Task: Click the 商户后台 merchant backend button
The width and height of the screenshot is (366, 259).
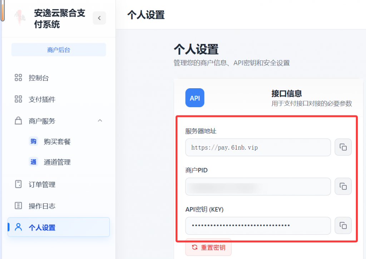Action: pyautogui.click(x=59, y=50)
